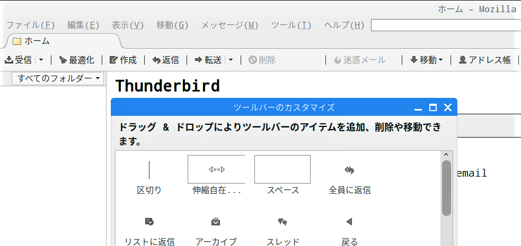This screenshot has height=246, width=521.
Task: Select the スレッド (Thread) palette icon
Action: 282,222
